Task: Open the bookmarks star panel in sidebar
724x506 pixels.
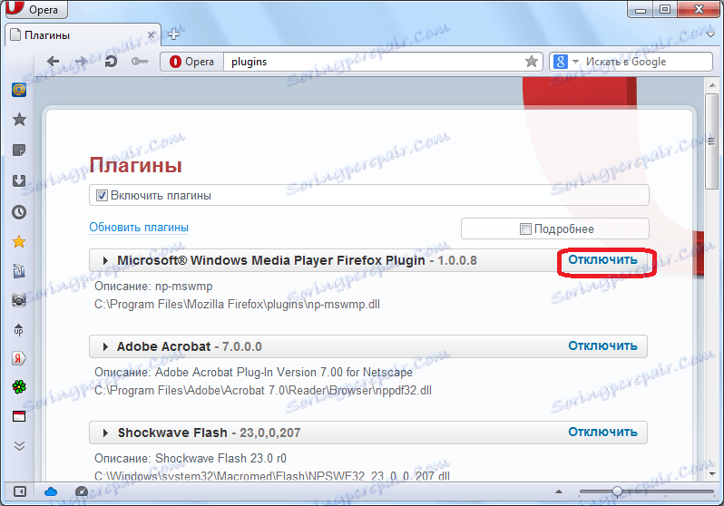Action: pyautogui.click(x=19, y=120)
